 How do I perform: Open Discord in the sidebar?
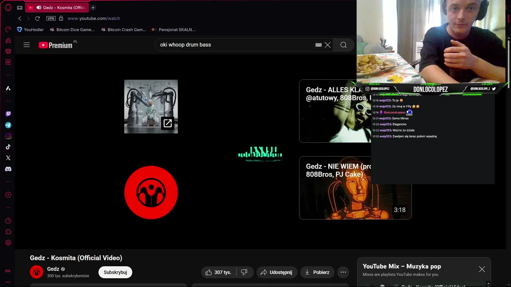[x=8, y=169]
